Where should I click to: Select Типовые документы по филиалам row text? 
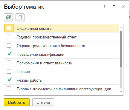tap(66, 89)
